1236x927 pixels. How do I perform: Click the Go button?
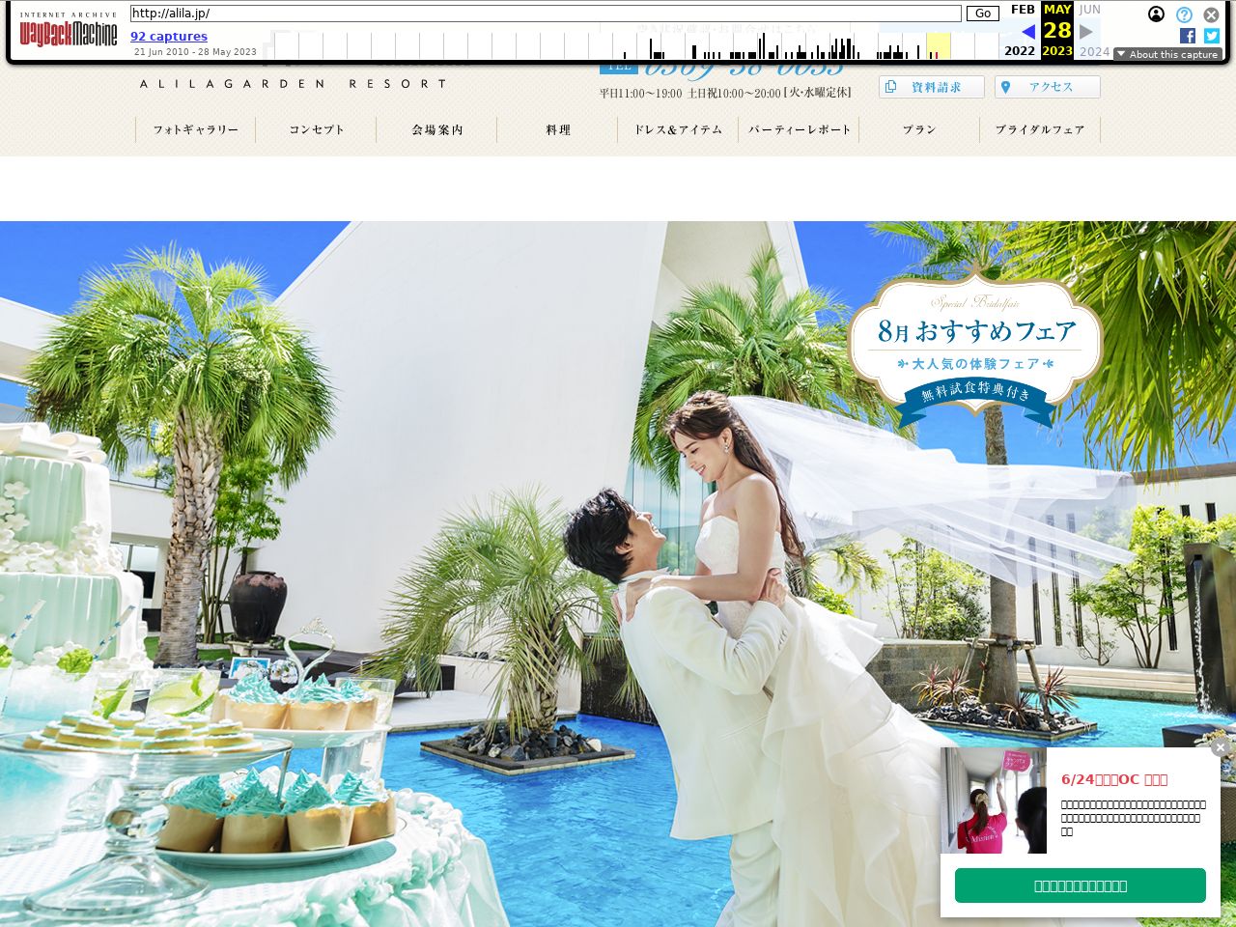983,14
